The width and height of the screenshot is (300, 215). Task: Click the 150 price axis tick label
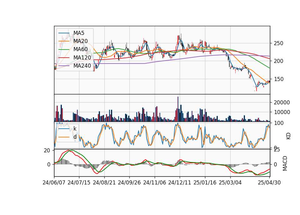(x=278, y=79)
